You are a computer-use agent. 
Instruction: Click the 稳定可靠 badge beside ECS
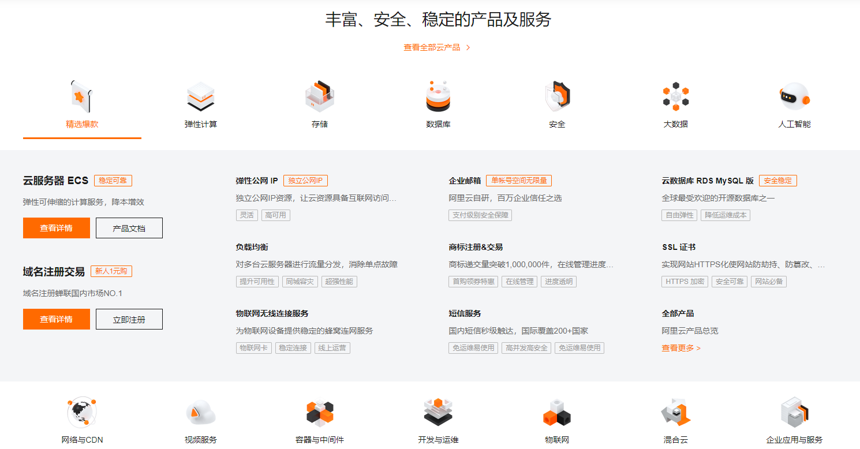pos(113,181)
